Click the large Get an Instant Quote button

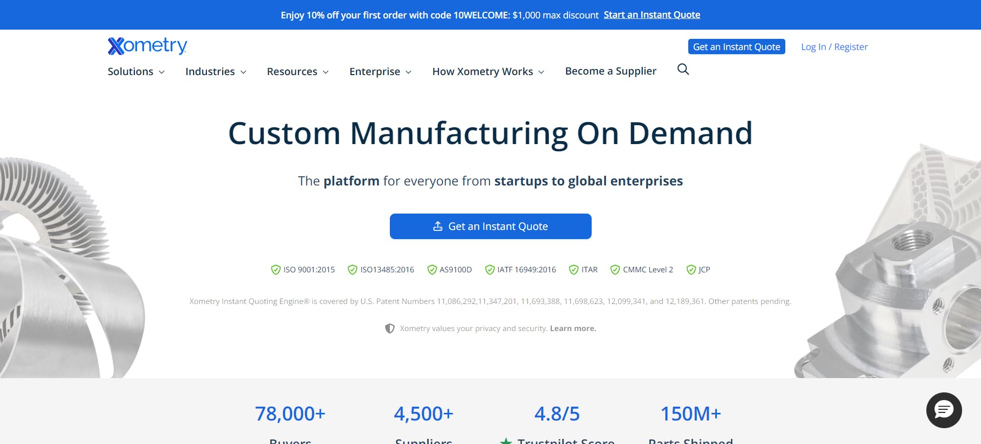pyautogui.click(x=491, y=226)
